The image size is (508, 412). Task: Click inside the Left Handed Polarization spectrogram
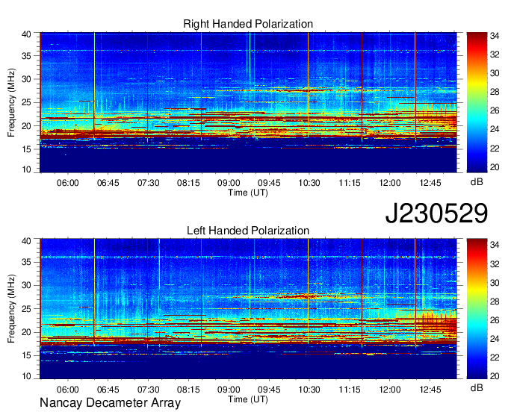tap(249, 309)
